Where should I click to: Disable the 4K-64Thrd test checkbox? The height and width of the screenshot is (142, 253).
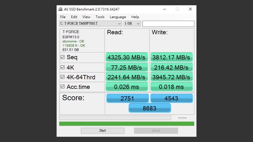tap(63, 77)
